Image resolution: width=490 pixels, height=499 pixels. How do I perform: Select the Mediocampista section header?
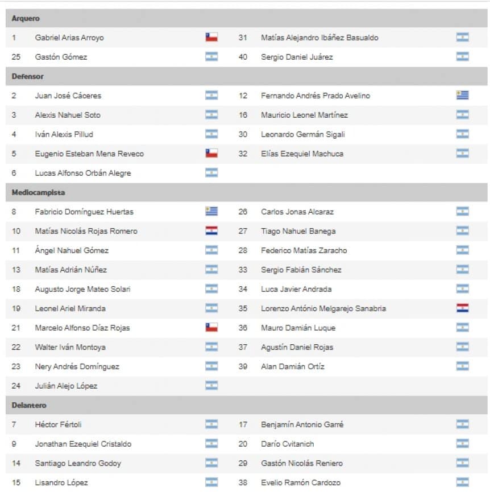click(38, 192)
